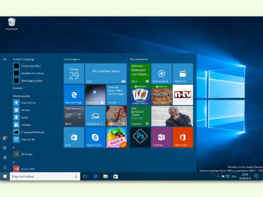Viewport: 263px width, 197px height.
Task: Open File Explorer from the taskbar
Action: [105, 177]
